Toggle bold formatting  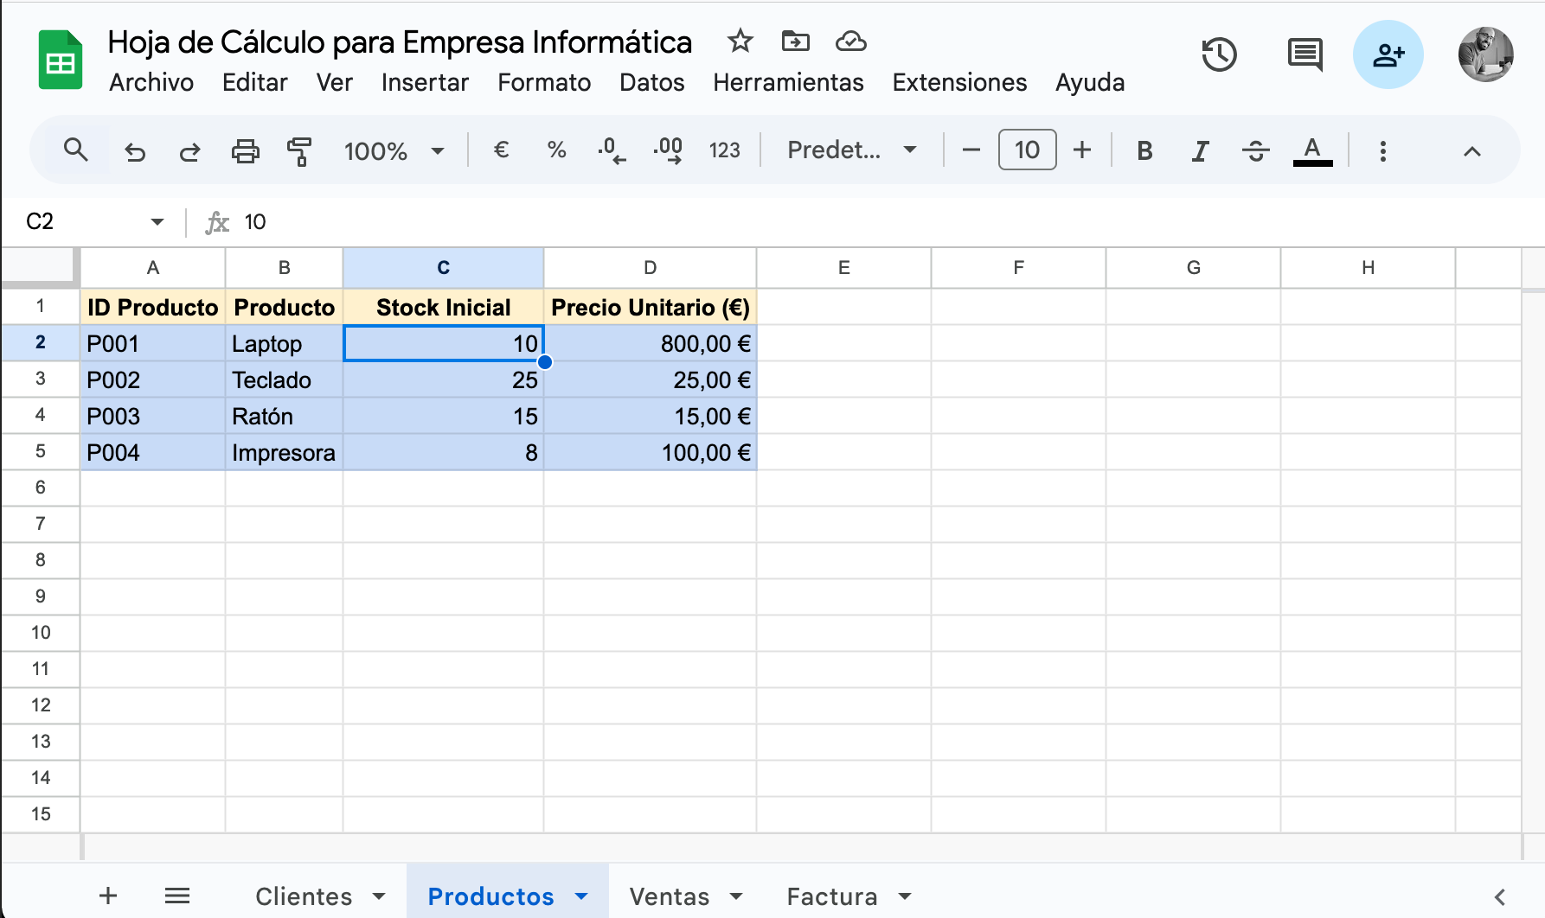point(1144,150)
